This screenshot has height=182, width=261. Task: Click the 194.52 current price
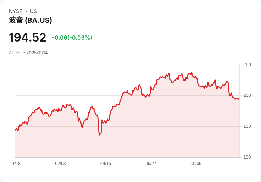point(28,38)
